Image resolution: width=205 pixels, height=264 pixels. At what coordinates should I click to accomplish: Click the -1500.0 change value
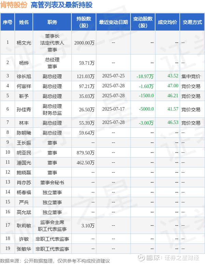click(146, 96)
